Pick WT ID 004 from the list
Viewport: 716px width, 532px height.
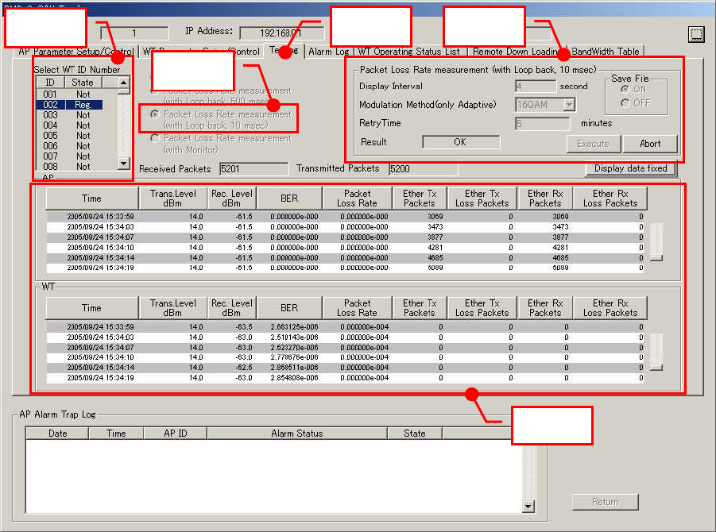click(69, 125)
